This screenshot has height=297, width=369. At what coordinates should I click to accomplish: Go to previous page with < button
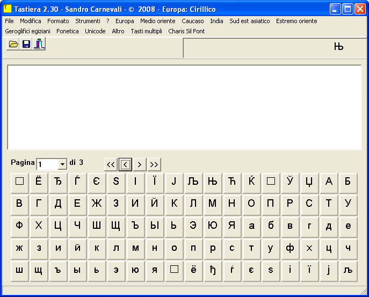(125, 164)
